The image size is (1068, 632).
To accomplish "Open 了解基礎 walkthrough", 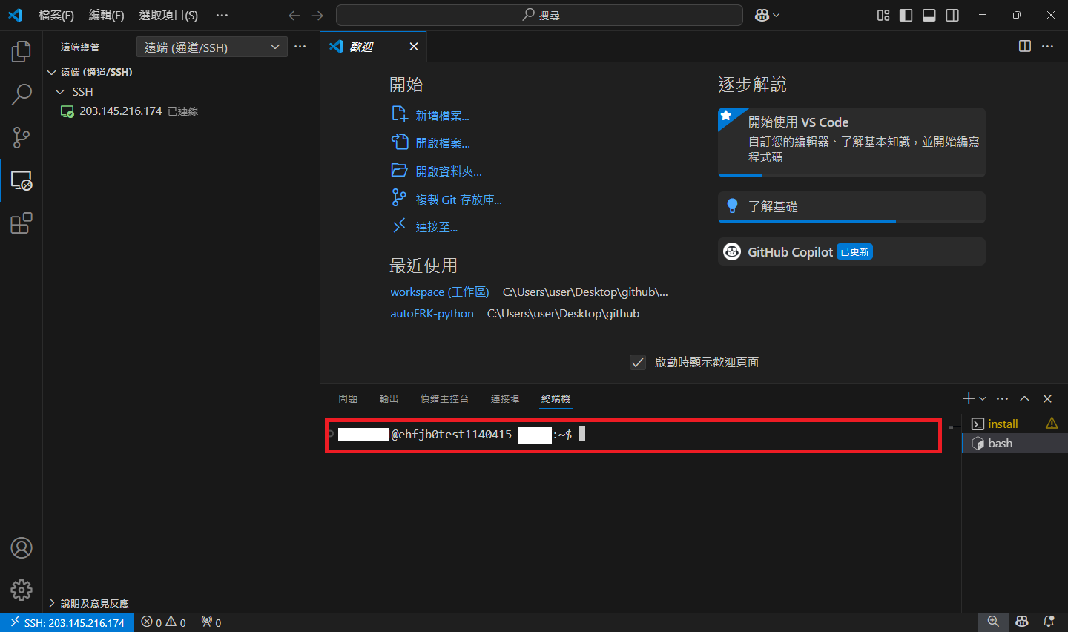I will [851, 207].
